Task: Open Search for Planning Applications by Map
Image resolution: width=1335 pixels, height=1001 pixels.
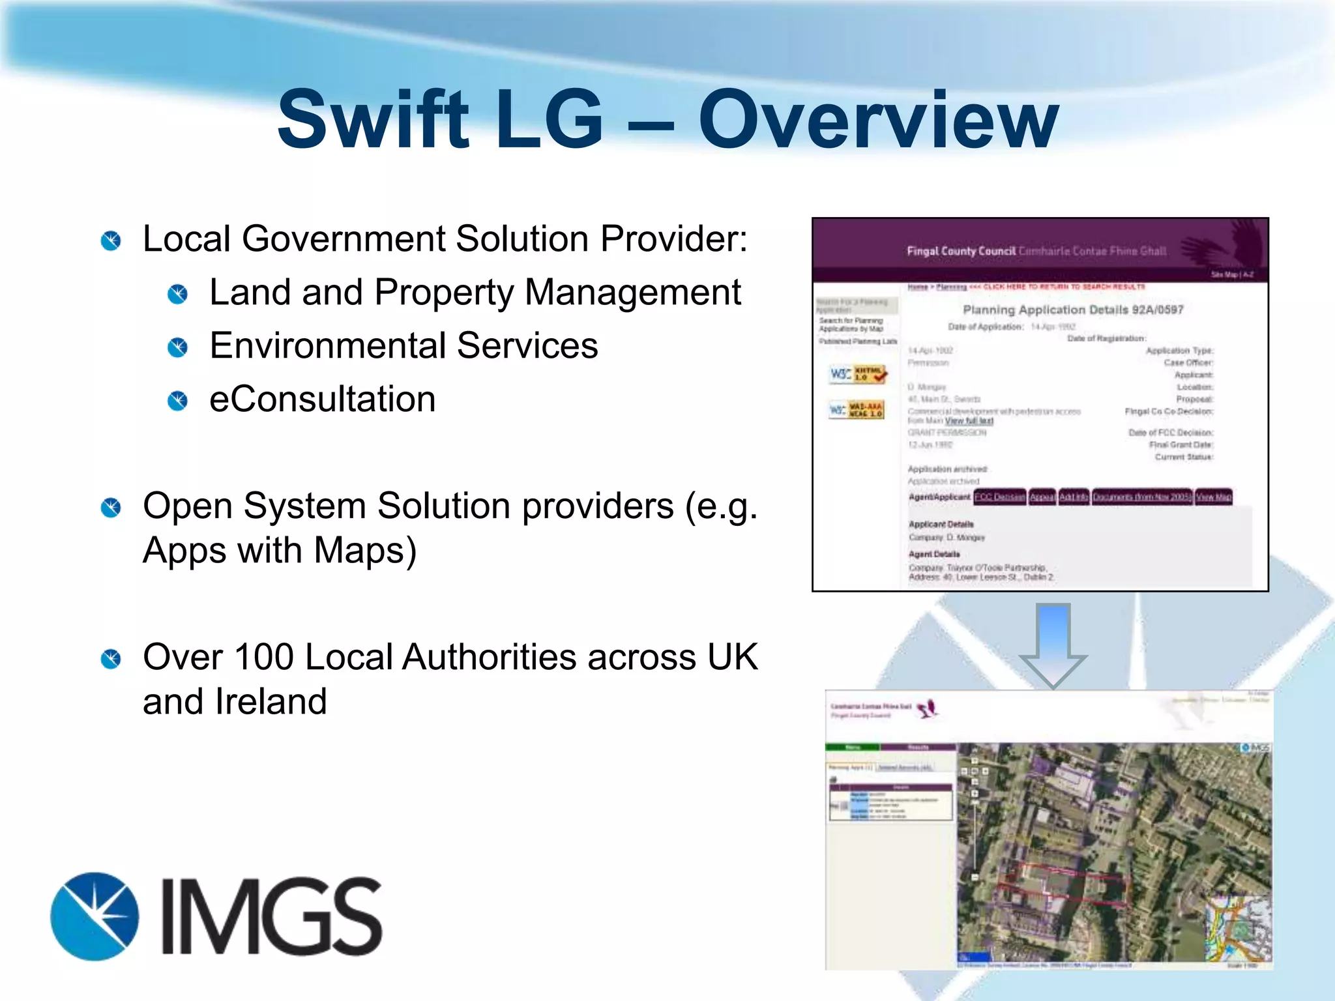Action: [851, 325]
